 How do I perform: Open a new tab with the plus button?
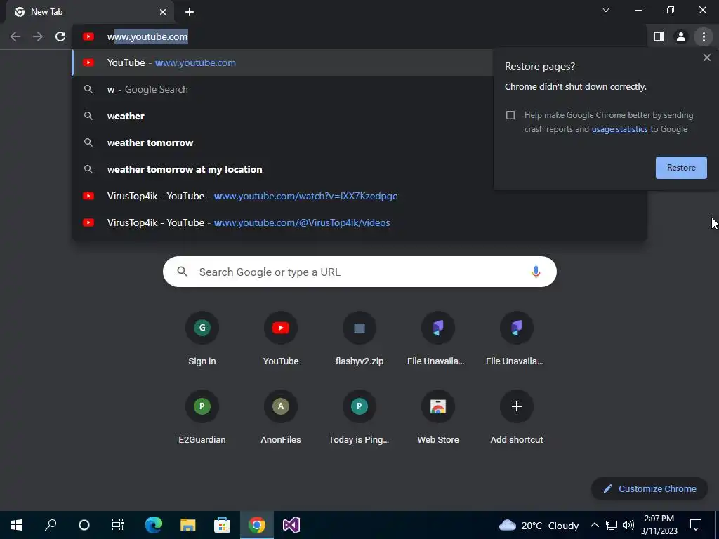point(190,12)
